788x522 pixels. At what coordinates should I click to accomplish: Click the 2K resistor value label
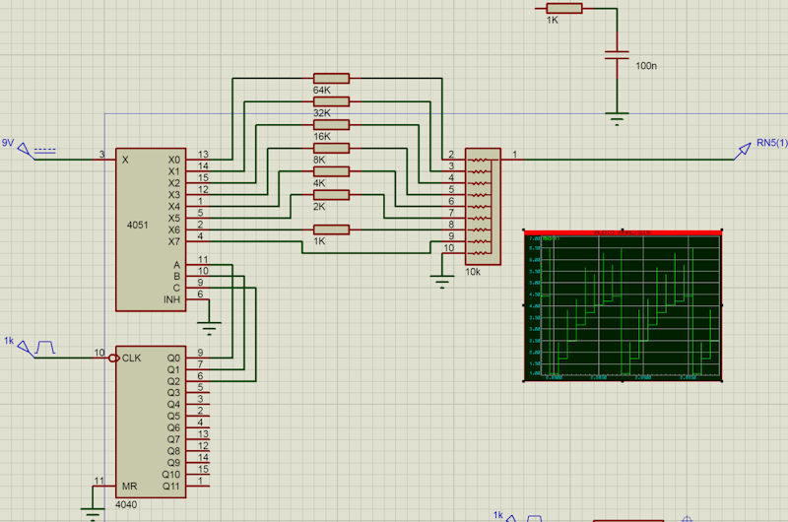pos(319,207)
